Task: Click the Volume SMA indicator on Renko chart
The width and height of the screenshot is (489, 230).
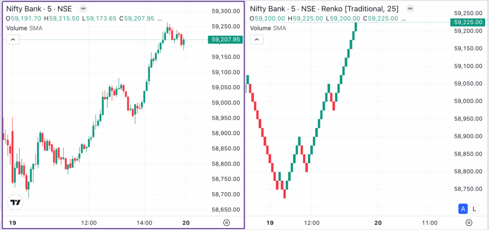Action: pyautogui.click(x=268, y=28)
